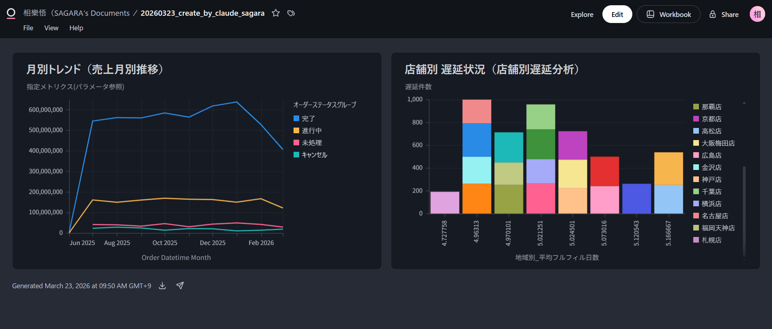Click the Sigma home logo icon
The height and width of the screenshot is (329, 772).
11,13
